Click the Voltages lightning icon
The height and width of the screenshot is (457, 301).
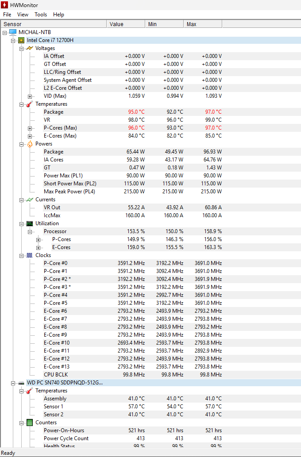(x=30, y=48)
